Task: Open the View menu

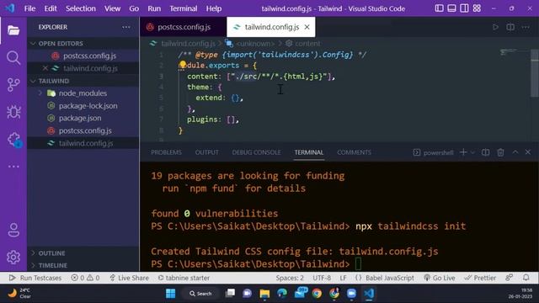Action: tap(112, 8)
